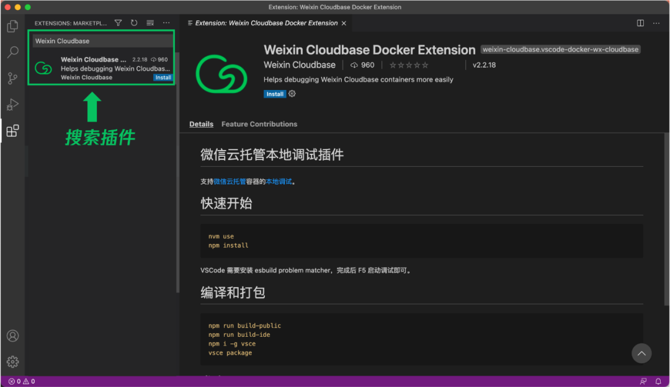Open the Explorer view in activity bar
Screen dimensions: 670x387
pyautogui.click(x=13, y=26)
